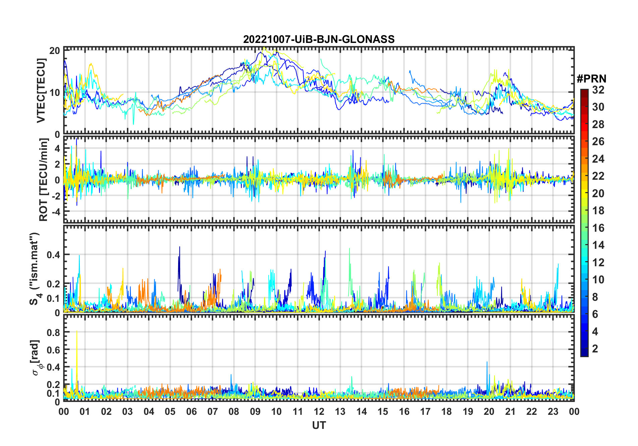The image size is (638, 446).
Task: Click the cyan colorbar region near 12
Action: click(584, 262)
